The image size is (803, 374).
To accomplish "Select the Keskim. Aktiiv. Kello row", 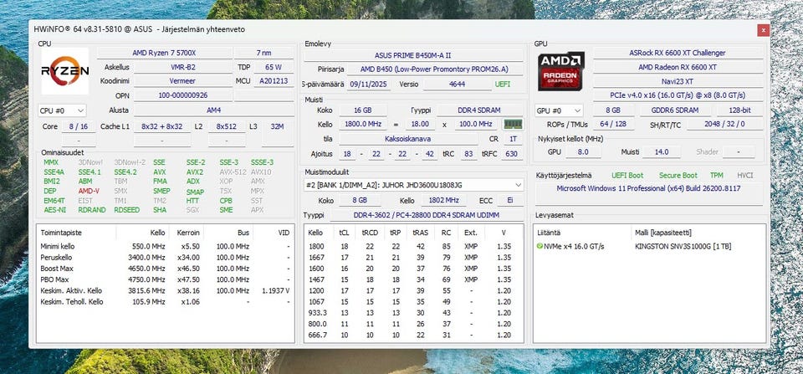I will click(165, 290).
